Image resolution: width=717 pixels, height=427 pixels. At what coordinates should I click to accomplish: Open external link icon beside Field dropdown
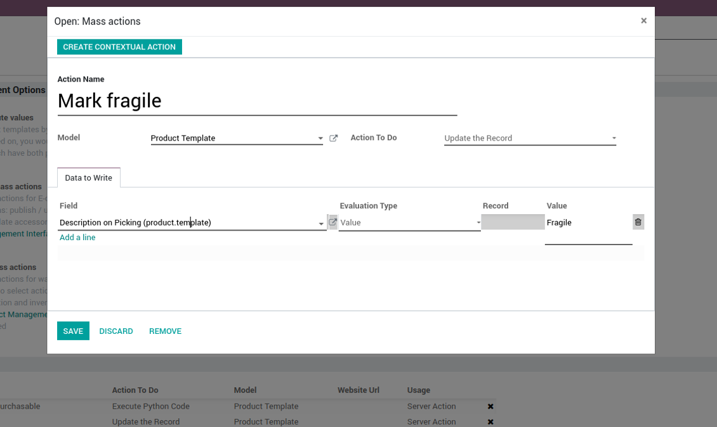(333, 222)
